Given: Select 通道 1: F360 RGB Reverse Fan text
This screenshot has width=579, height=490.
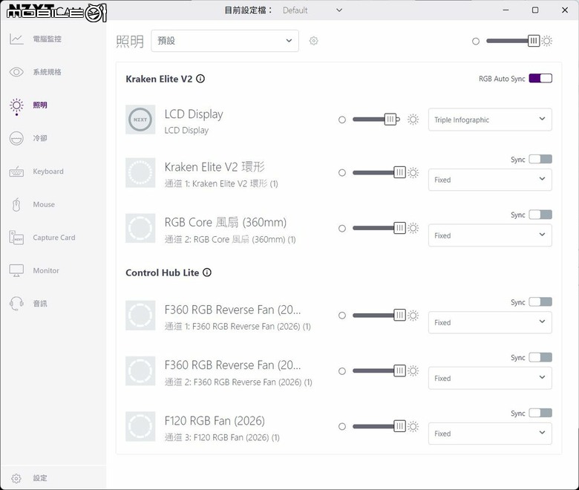Looking at the screenshot, I should [x=238, y=327].
